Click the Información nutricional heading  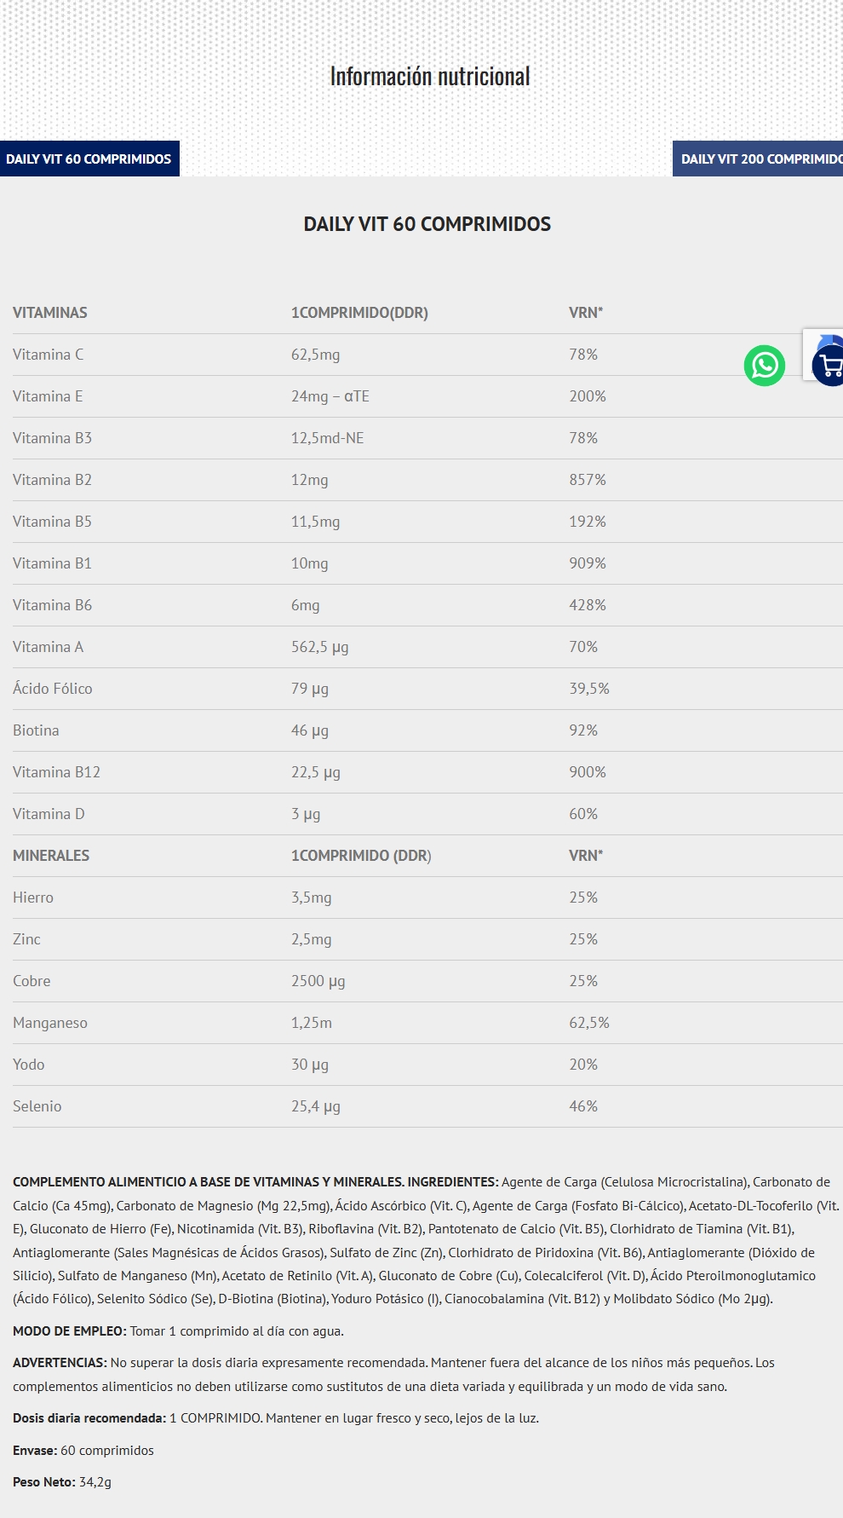(430, 77)
